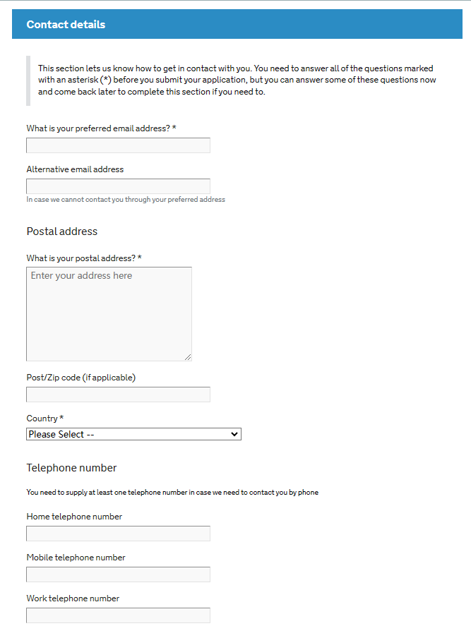The width and height of the screenshot is (471, 638).
Task: Click the 'Mobile telephone number' label
Action: [76, 558]
